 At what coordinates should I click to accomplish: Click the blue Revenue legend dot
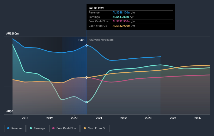pyautogui.click(x=8, y=128)
